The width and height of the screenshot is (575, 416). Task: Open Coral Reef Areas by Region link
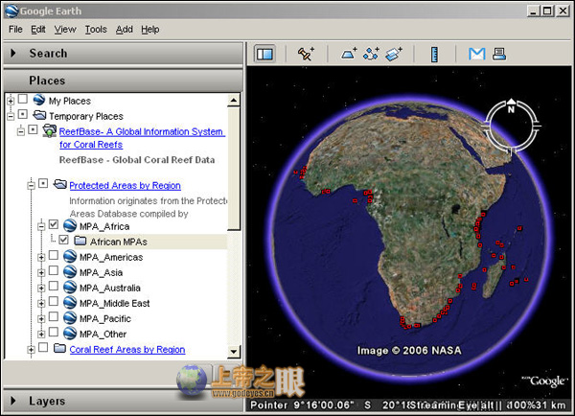coord(127,349)
